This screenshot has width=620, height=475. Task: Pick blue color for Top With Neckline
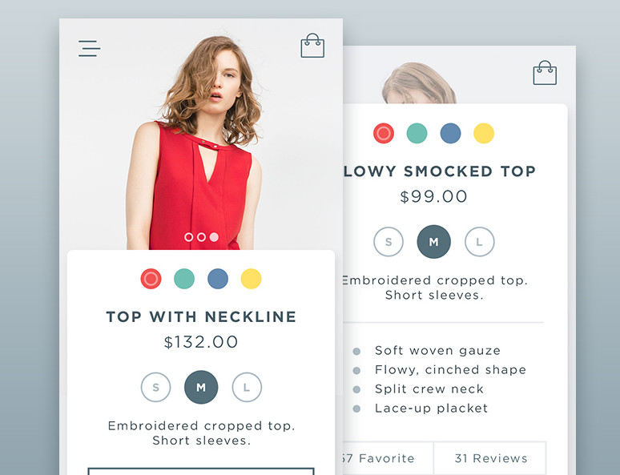tap(218, 279)
